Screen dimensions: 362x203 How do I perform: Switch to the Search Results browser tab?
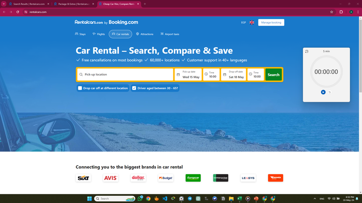[29, 4]
